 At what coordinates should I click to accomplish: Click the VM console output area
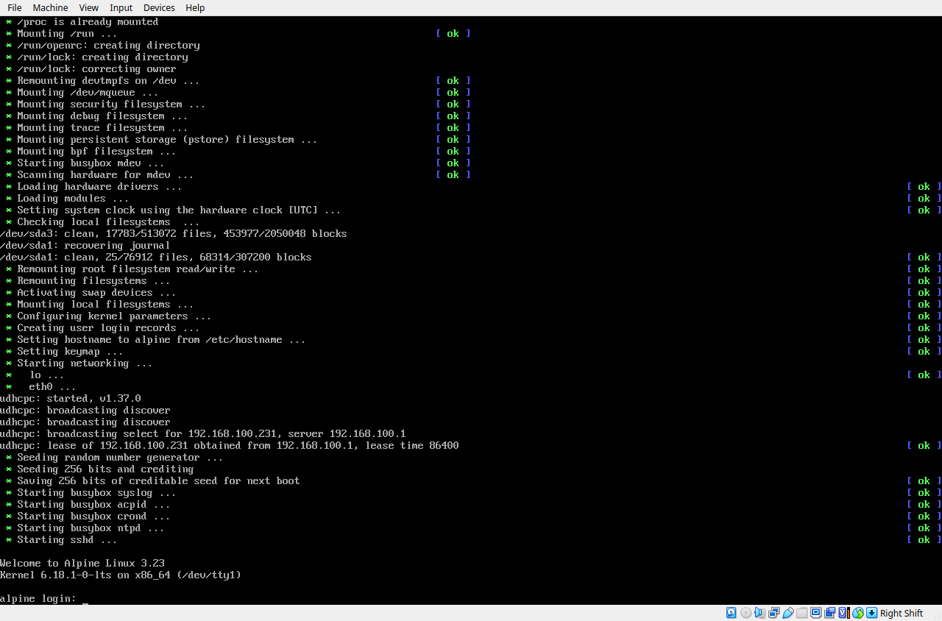click(471, 309)
